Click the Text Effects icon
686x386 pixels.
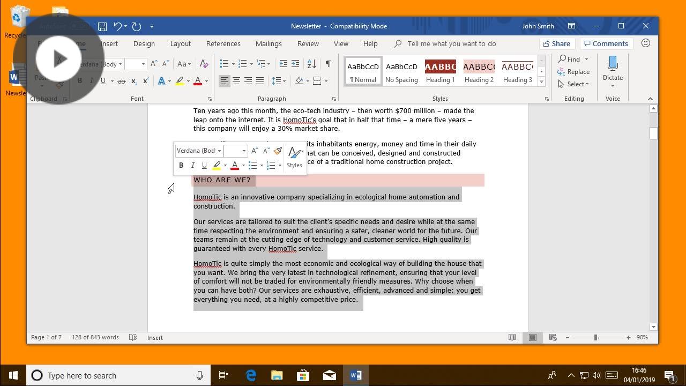(161, 81)
